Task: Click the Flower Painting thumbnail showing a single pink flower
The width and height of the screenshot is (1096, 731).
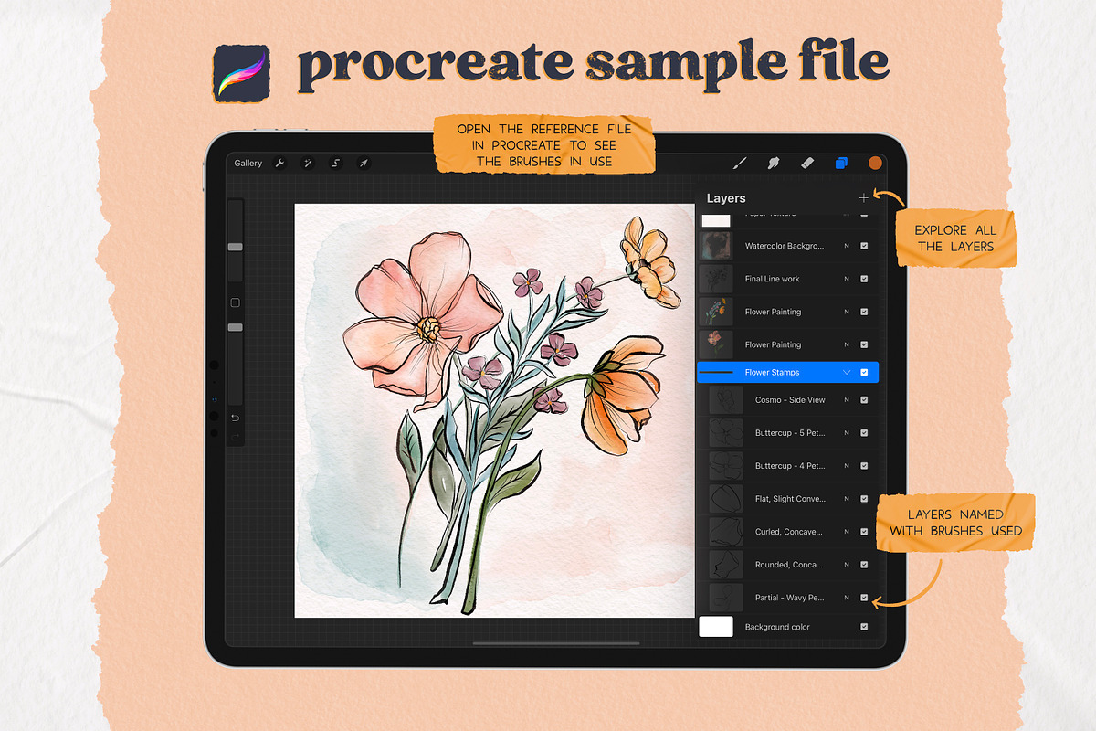Action: click(x=716, y=344)
